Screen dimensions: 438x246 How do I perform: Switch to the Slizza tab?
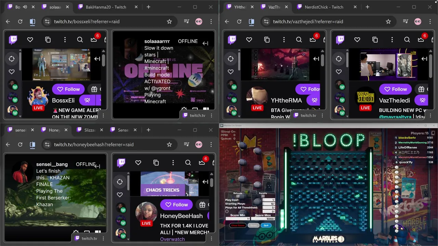[x=90, y=130]
